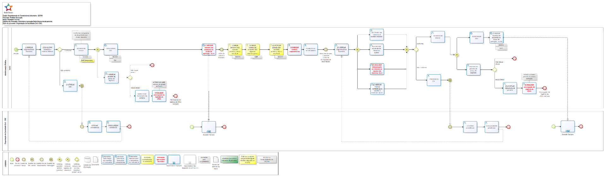The height and width of the screenshot is (180, 606).
Task: Select the 30.REALIZAR prorrogação task
Action: pyautogui.click(x=529, y=88)
